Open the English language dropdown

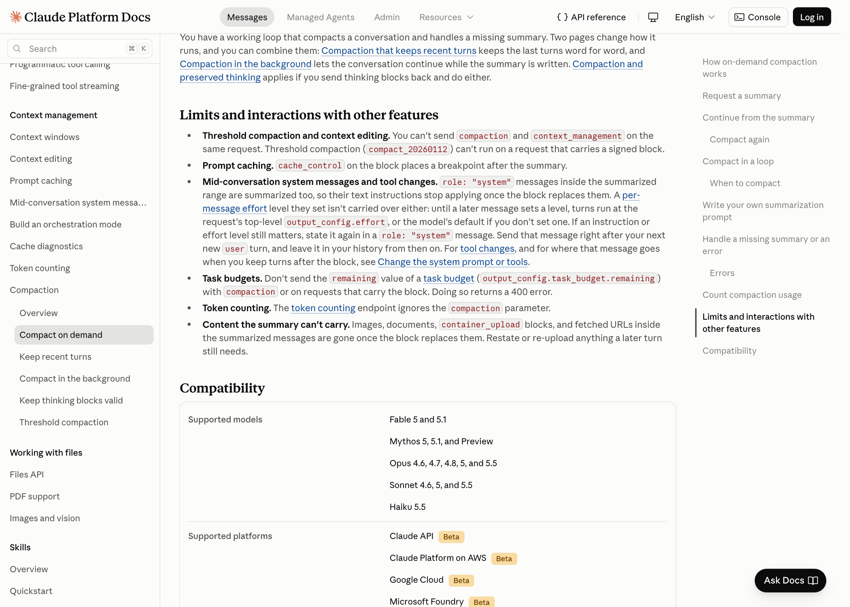pos(695,17)
